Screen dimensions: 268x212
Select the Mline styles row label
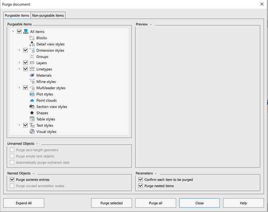(46, 81)
